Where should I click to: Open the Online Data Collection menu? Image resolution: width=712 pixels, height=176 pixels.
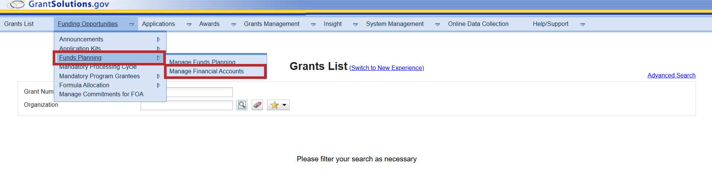click(x=478, y=24)
